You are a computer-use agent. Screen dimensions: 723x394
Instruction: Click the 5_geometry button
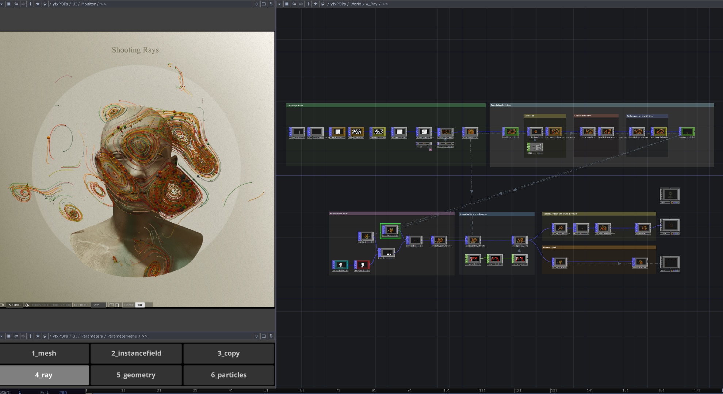[136, 375]
